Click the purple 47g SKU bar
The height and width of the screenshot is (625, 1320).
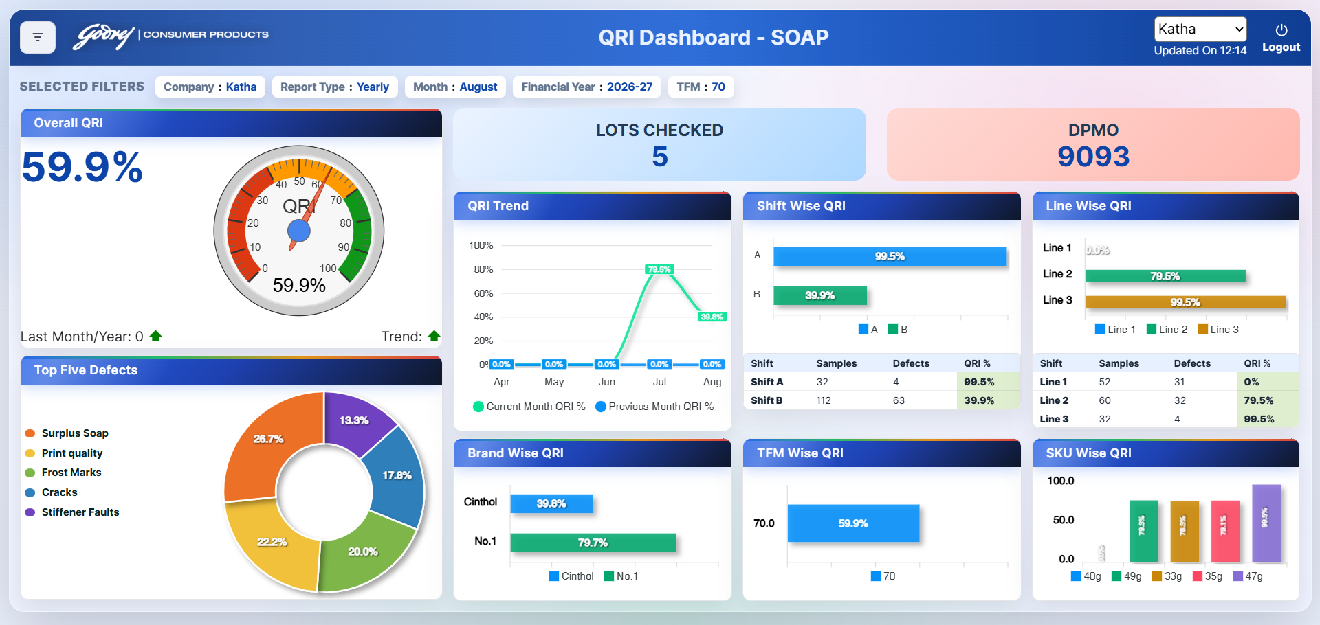(x=1266, y=523)
